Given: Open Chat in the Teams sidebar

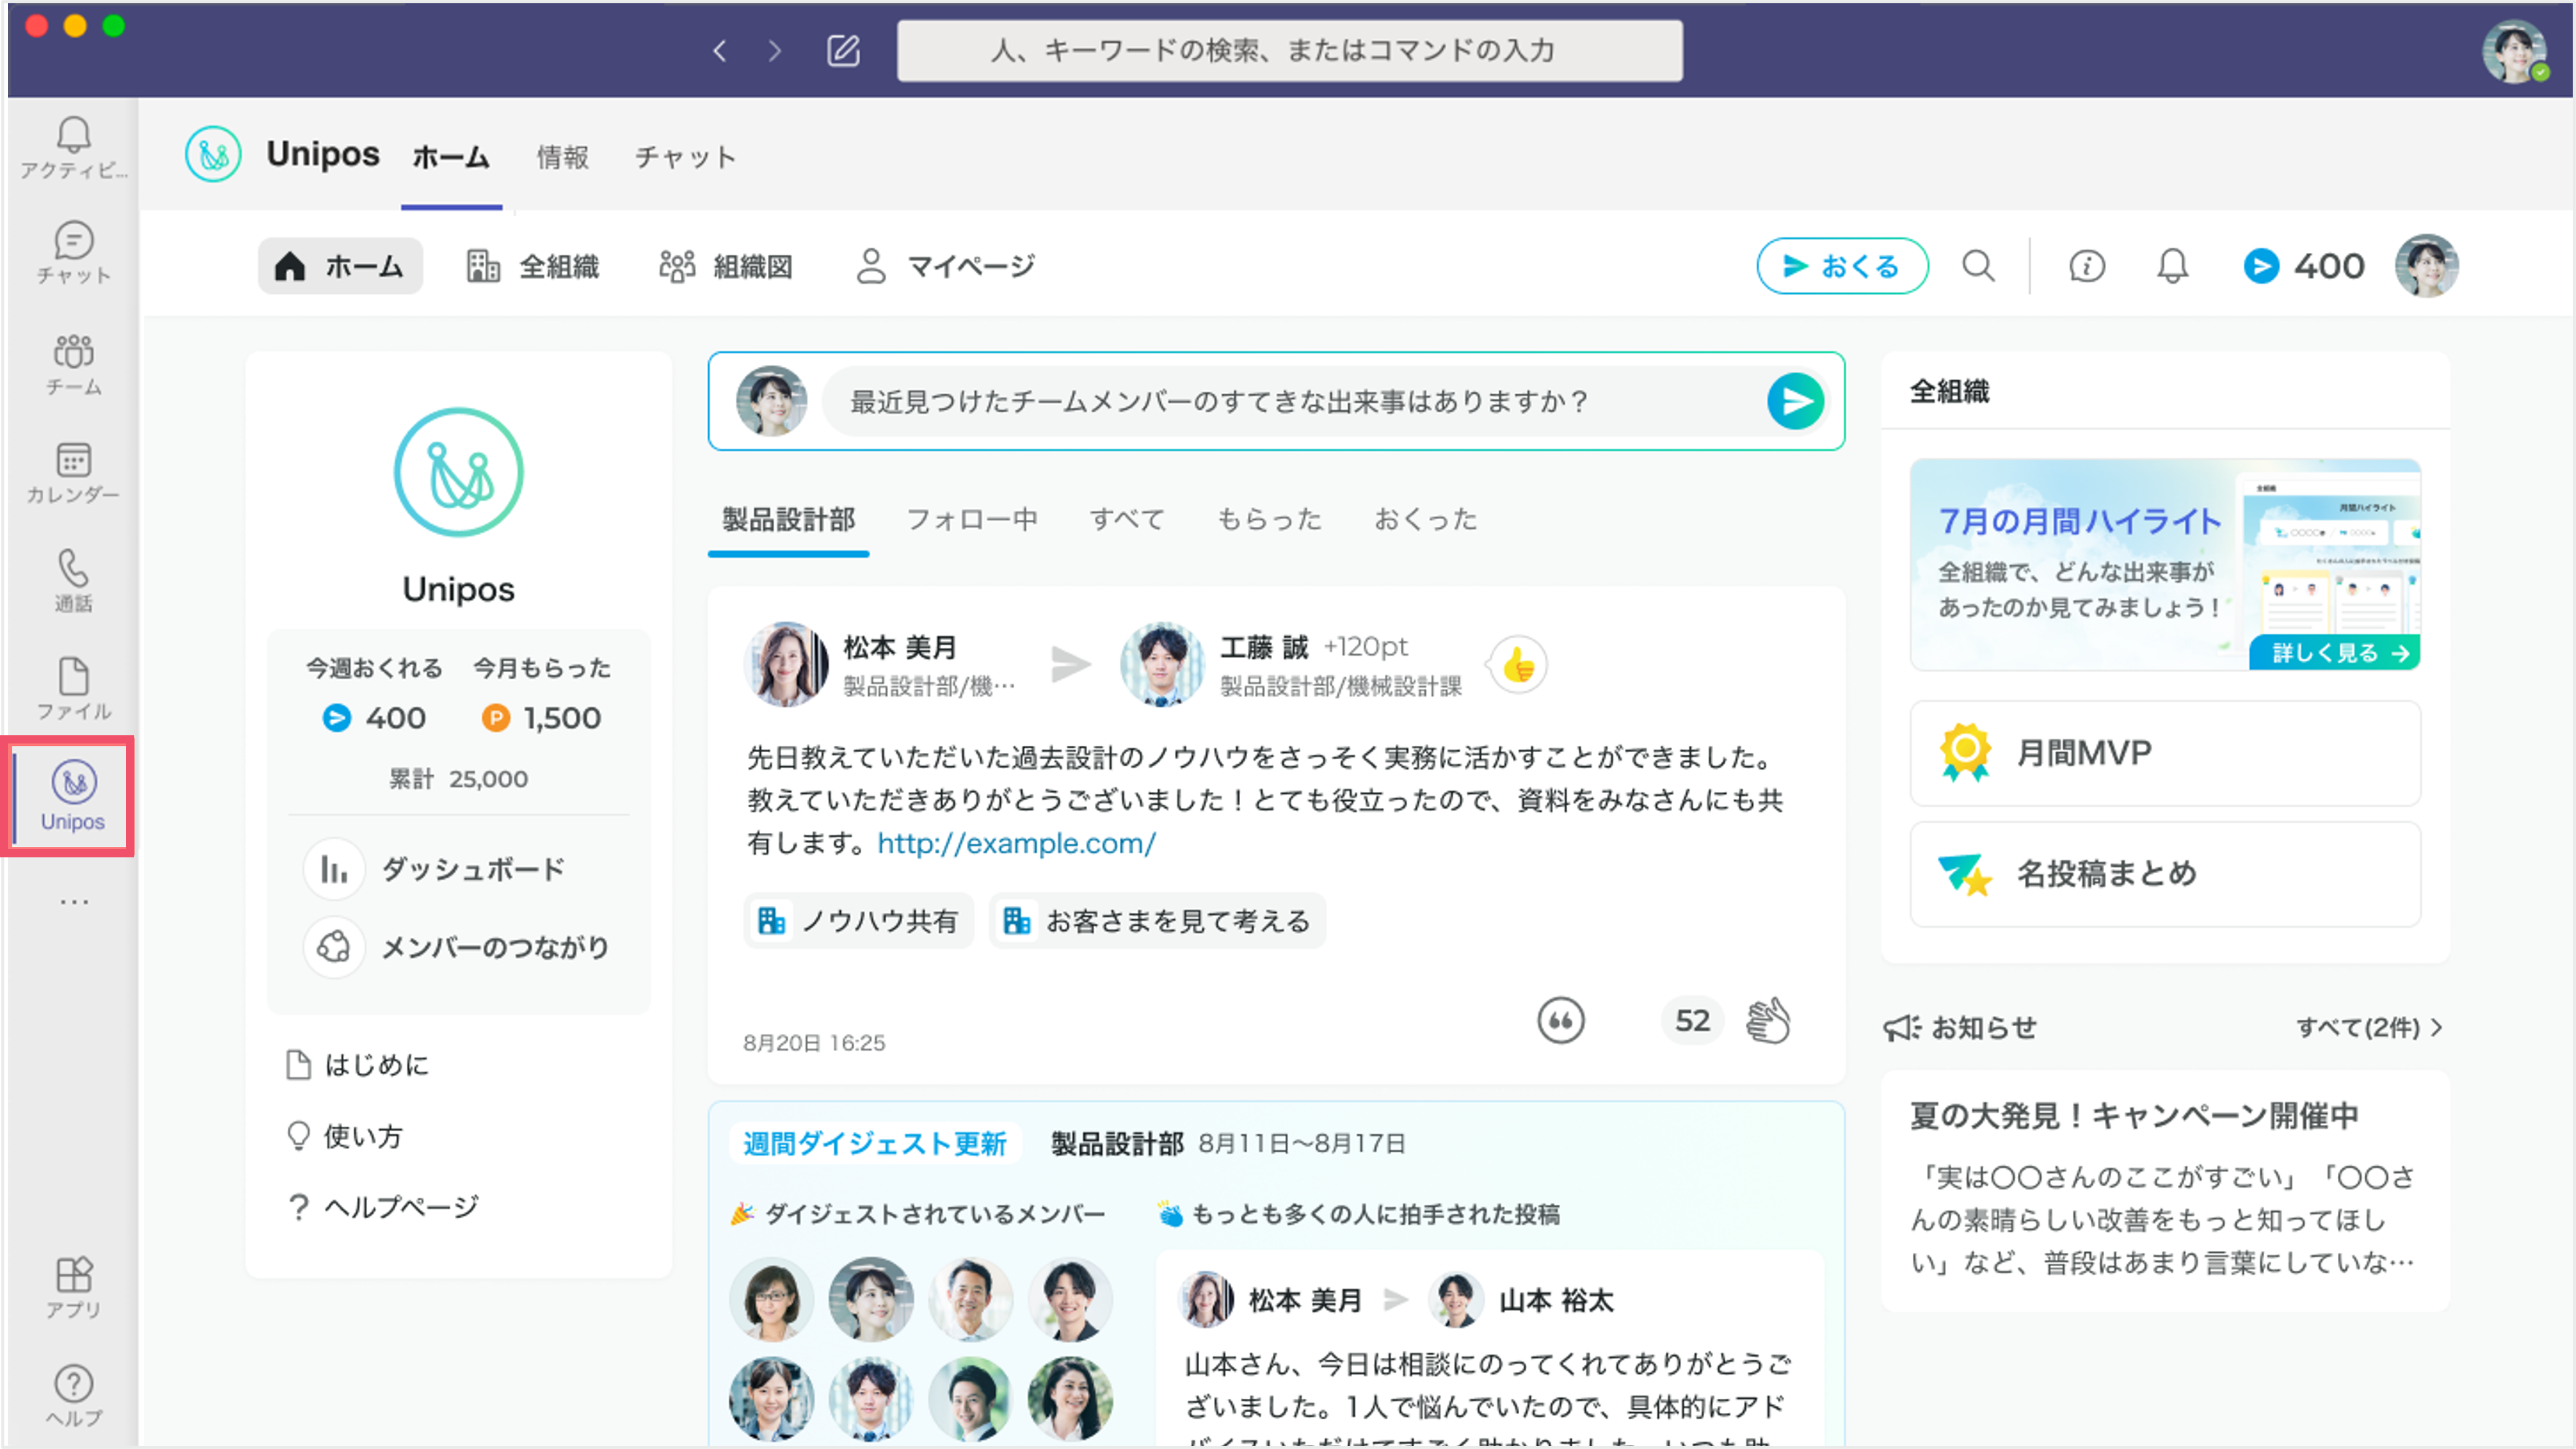Looking at the screenshot, I should click(x=73, y=253).
